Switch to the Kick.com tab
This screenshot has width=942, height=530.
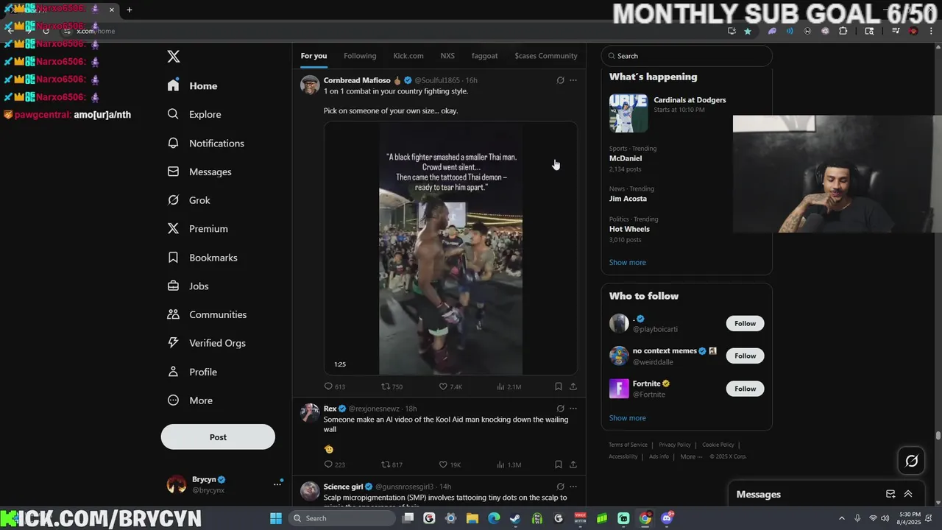[x=408, y=56]
